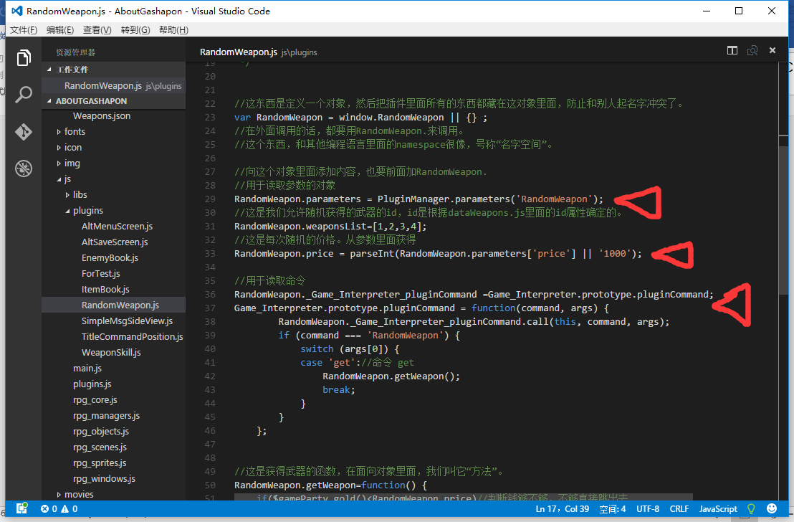The image size is (794, 522).
Task: Split the editor with the split icon
Action: pos(732,51)
